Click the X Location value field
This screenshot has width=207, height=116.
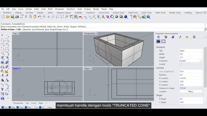tap(191, 78)
